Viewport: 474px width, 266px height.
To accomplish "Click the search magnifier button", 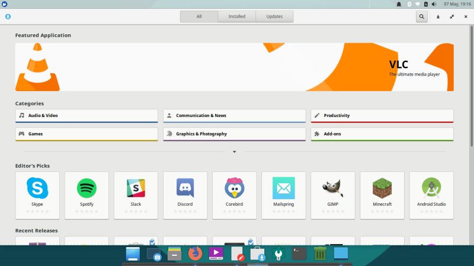I will (421, 17).
